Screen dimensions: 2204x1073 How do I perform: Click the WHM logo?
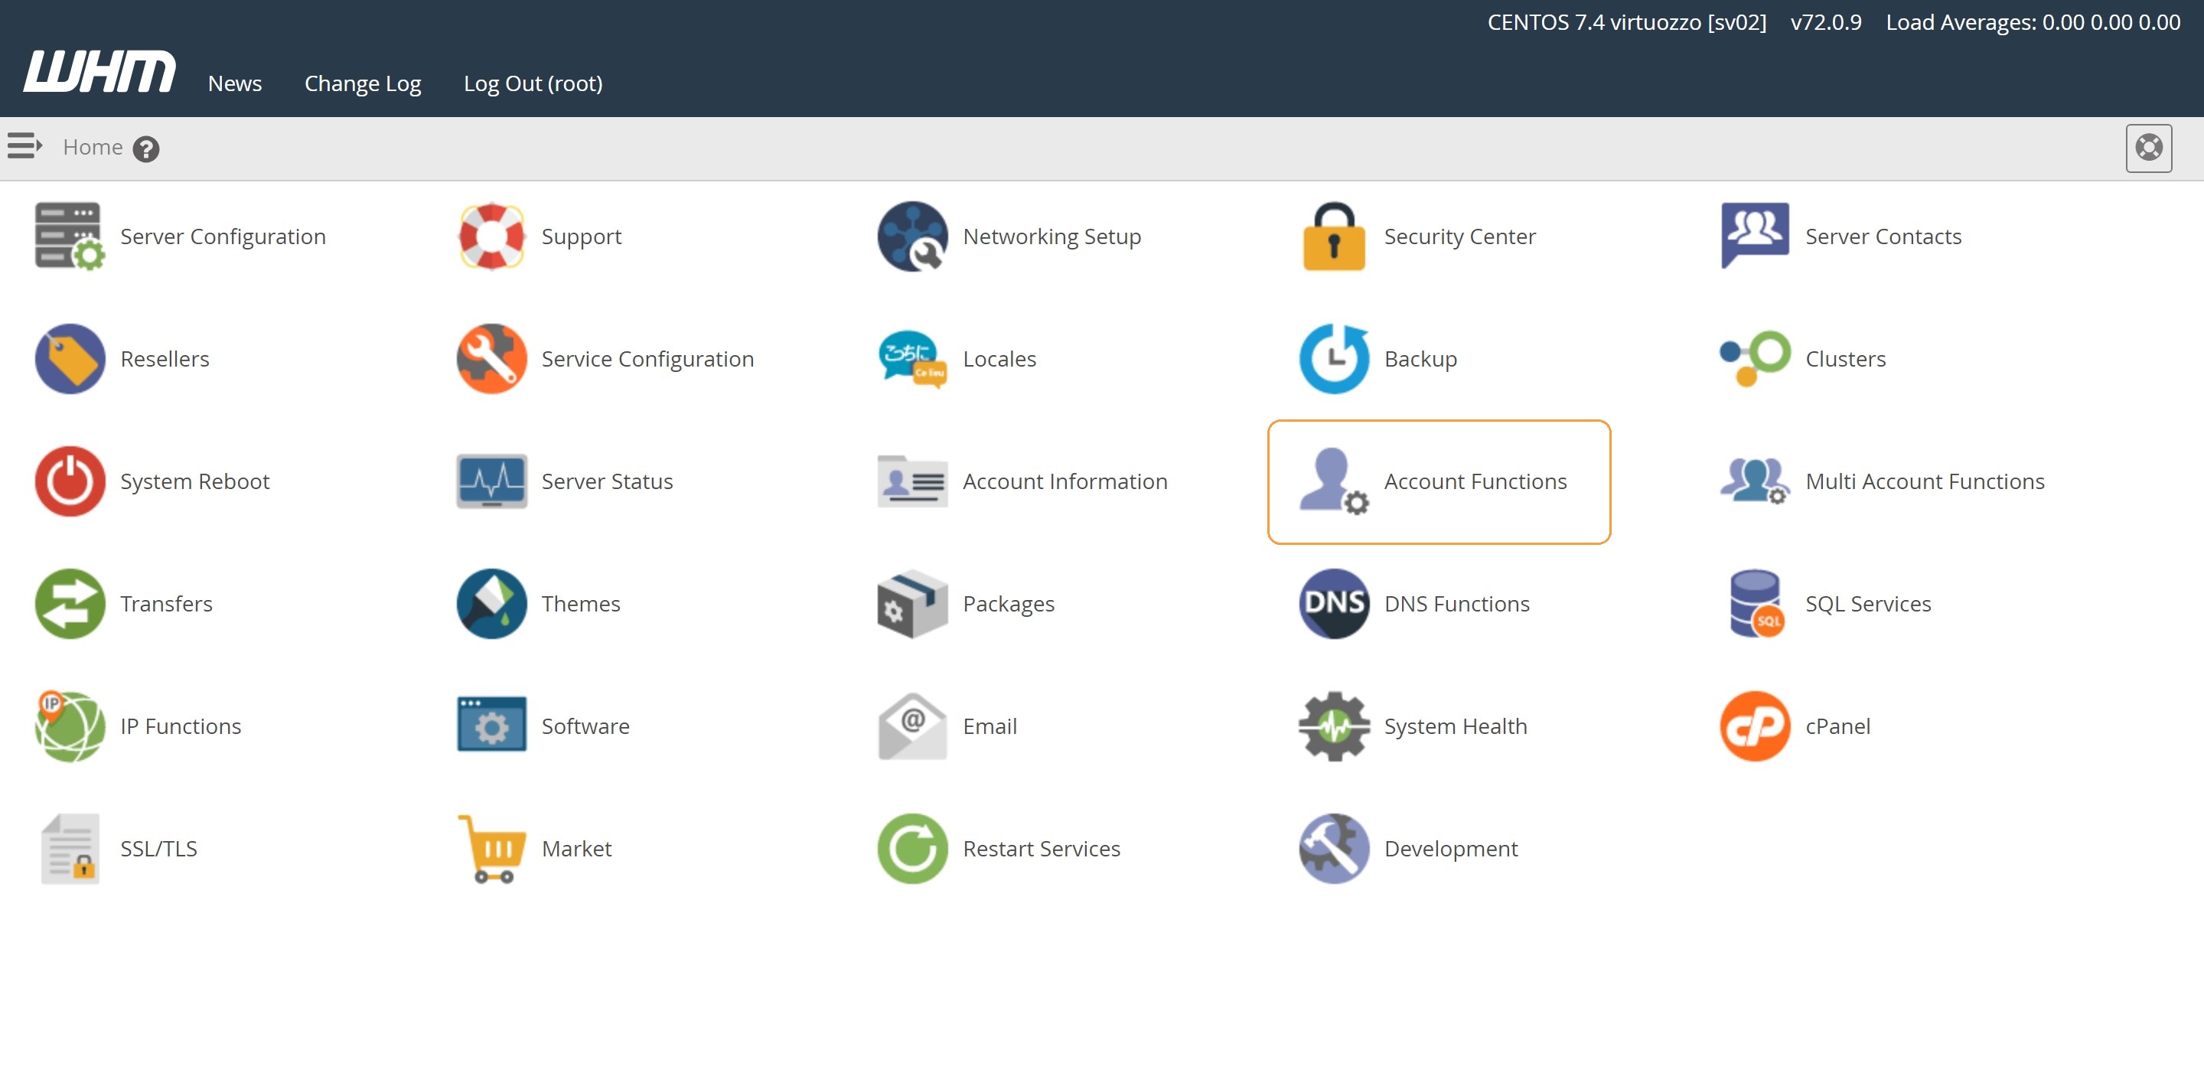click(99, 71)
